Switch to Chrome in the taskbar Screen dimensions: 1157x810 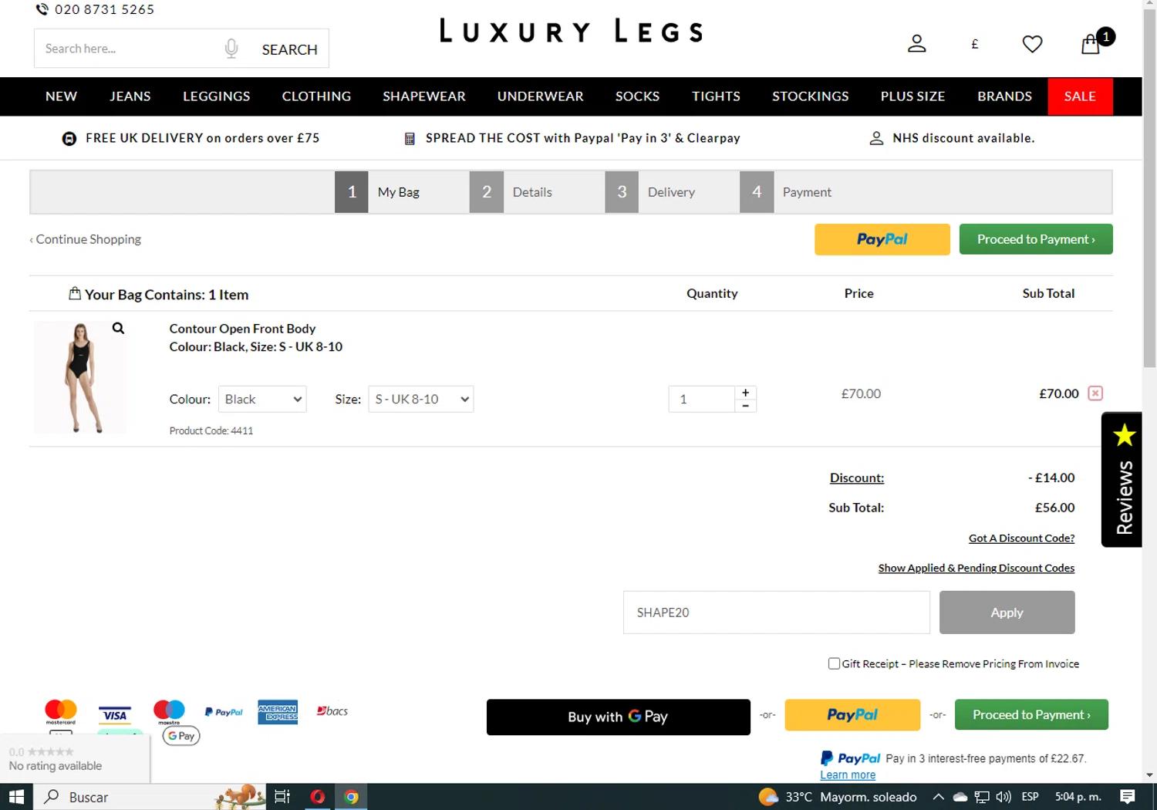coord(351,797)
